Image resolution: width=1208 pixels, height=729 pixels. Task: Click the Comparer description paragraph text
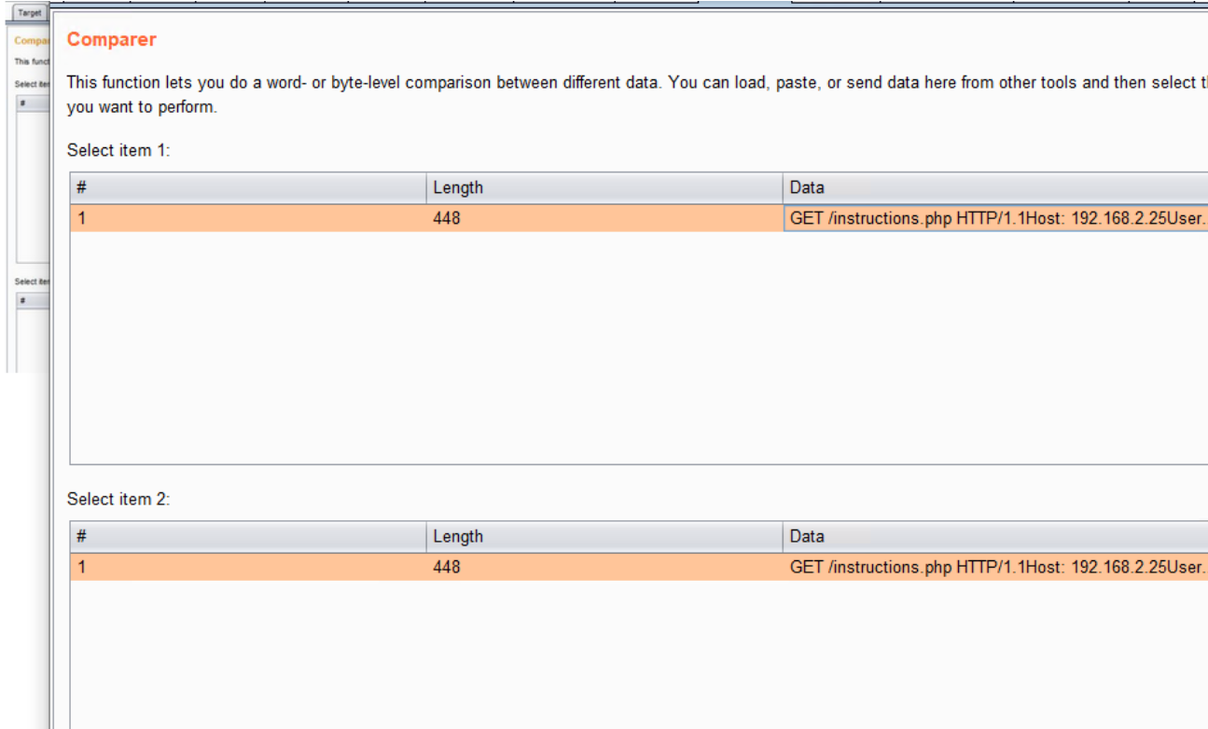pos(560,83)
